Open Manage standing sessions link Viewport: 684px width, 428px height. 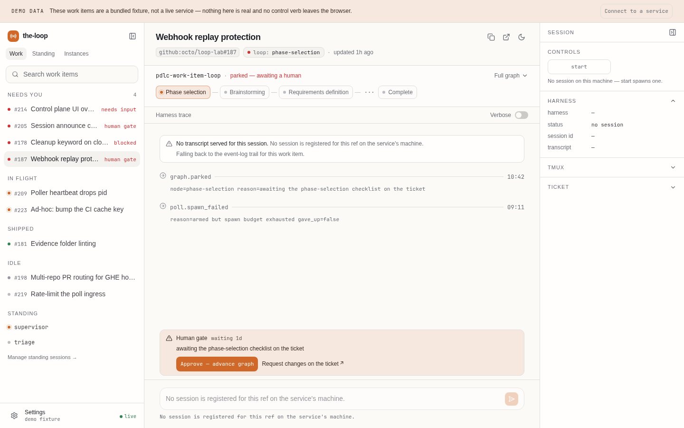coord(42,357)
